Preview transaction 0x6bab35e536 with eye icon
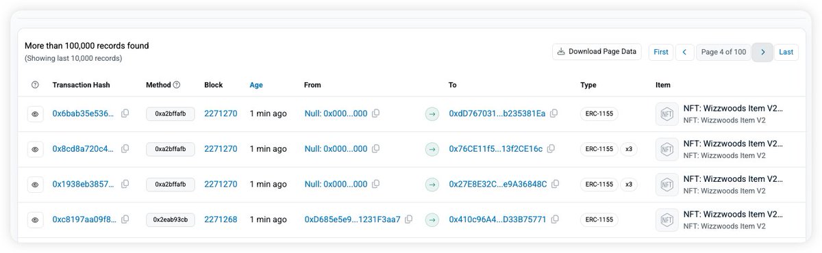822x253 pixels. (35, 114)
